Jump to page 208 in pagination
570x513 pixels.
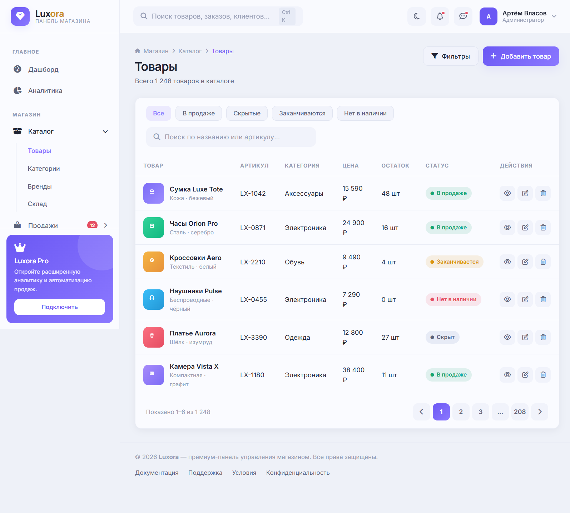click(520, 412)
